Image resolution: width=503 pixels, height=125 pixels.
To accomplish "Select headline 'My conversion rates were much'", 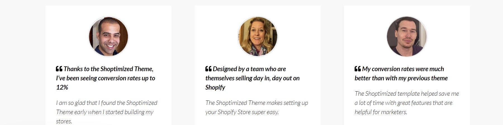I will click(403, 69).
